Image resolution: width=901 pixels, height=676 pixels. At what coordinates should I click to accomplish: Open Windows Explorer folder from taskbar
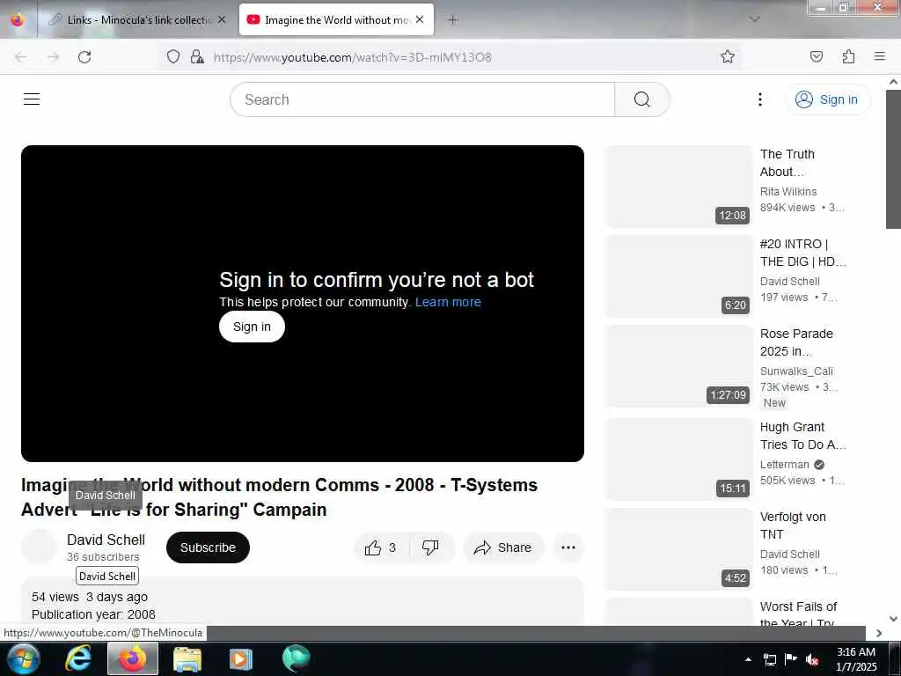pos(187,658)
